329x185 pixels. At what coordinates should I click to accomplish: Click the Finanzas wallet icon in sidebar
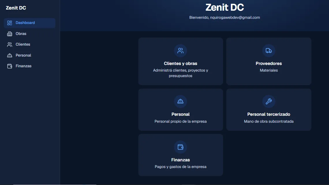pyautogui.click(x=10, y=66)
